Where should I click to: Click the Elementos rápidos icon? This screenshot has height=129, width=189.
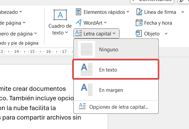coord(78,12)
